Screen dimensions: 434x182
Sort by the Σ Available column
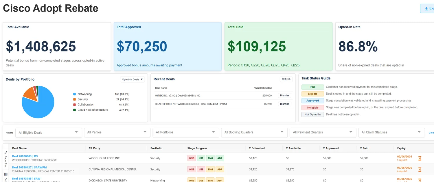click(x=293, y=148)
